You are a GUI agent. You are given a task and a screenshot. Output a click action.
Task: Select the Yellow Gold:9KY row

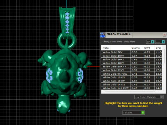point(132,52)
